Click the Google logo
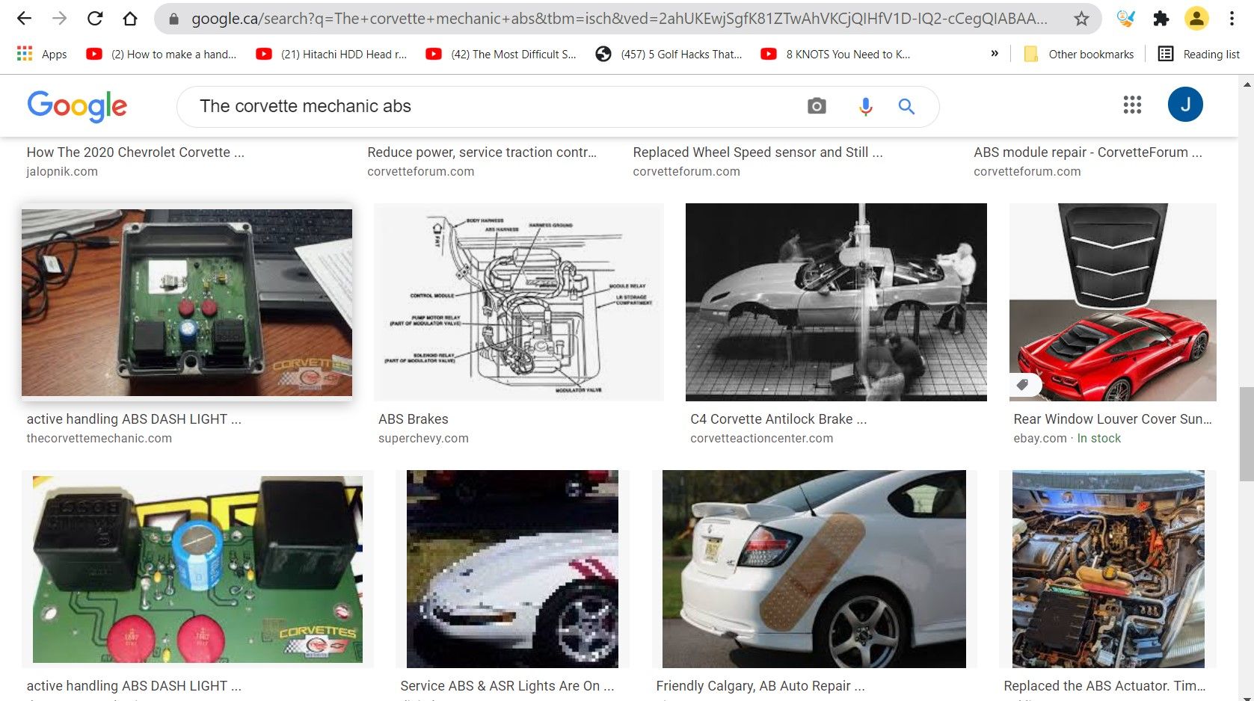 coord(77,106)
